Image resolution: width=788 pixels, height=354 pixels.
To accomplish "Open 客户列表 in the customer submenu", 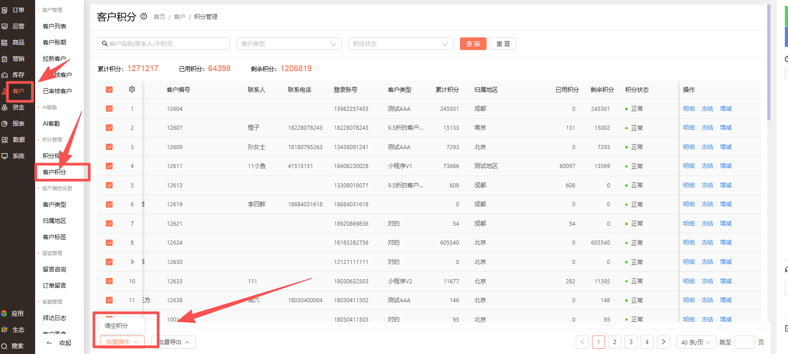I will (x=55, y=26).
